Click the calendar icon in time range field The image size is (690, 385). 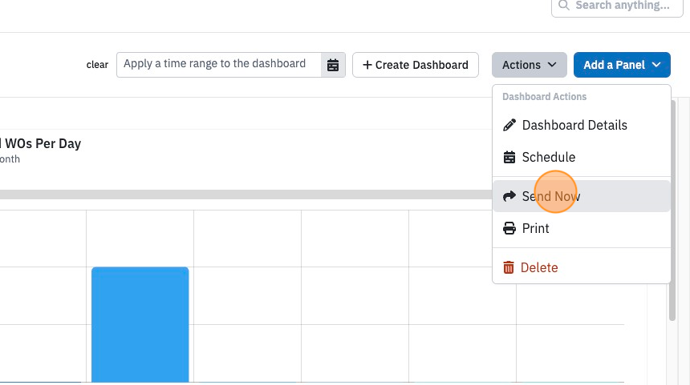(x=333, y=65)
